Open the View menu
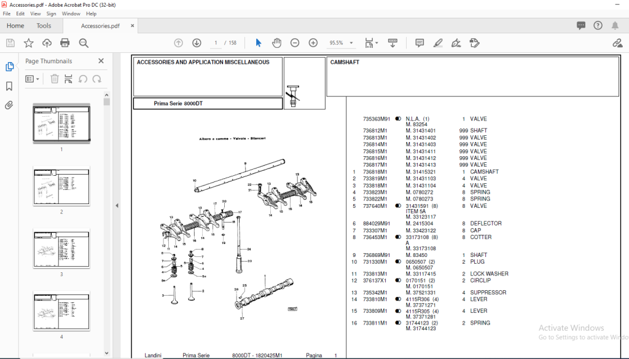629x359 pixels. tap(35, 14)
